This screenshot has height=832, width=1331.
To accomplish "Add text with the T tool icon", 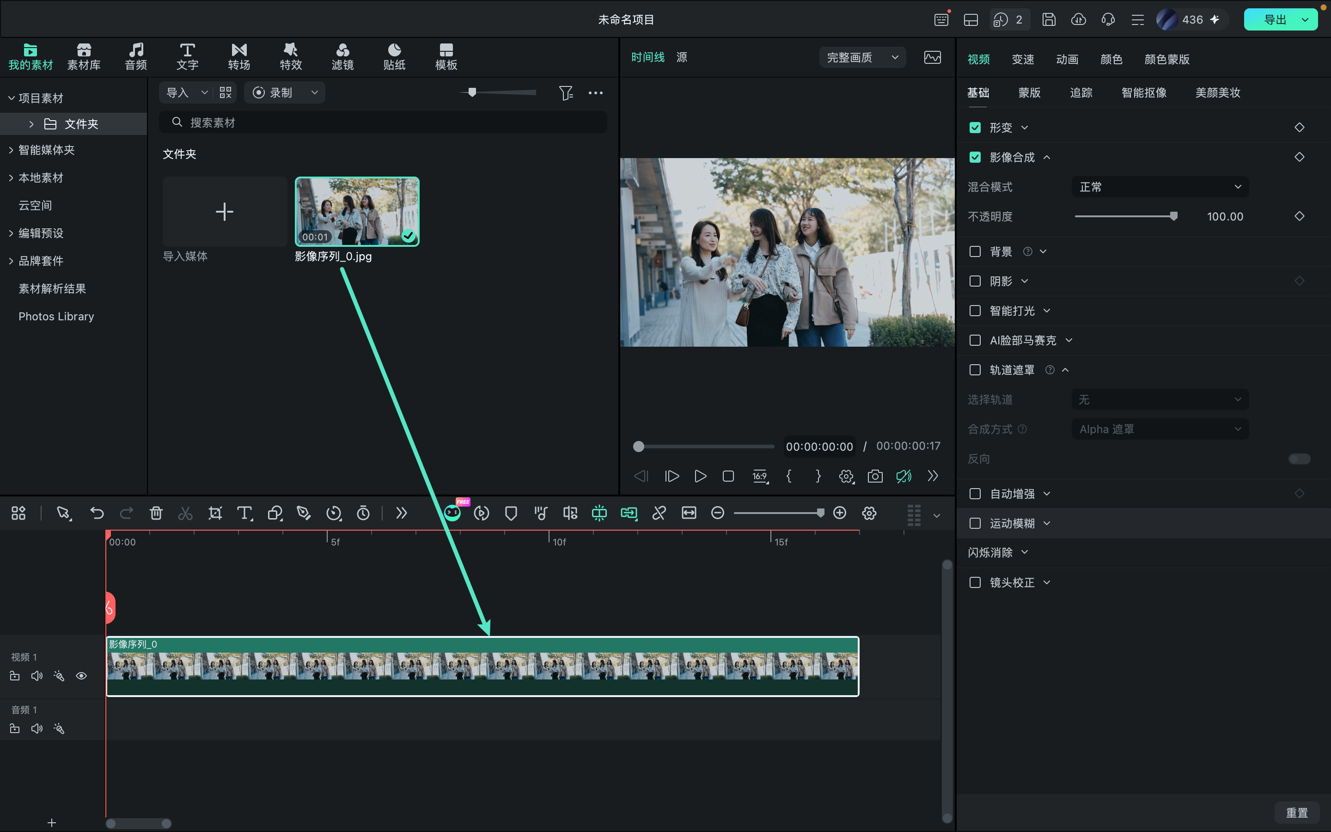I will tap(244, 513).
